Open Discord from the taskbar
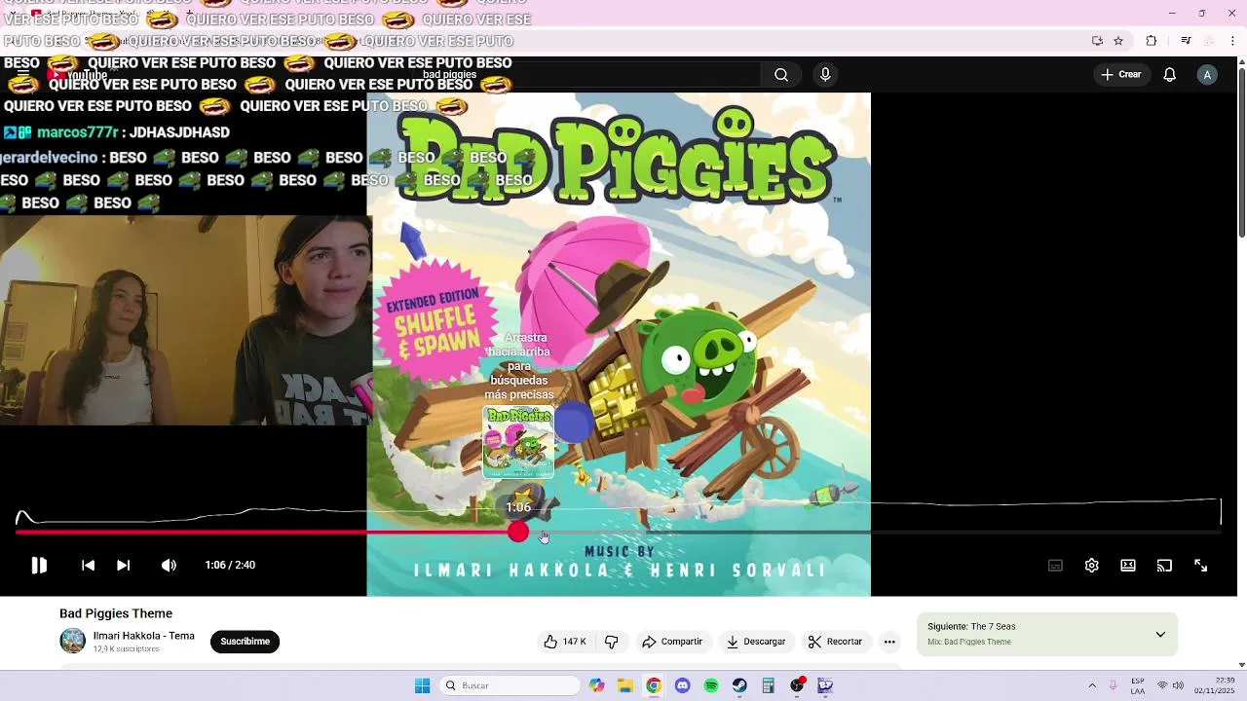Image resolution: width=1247 pixels, height=701 pixels. [682, 685]
